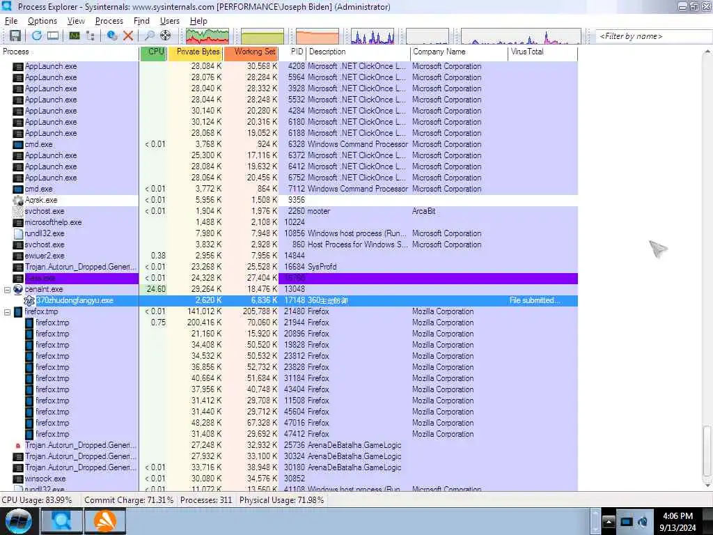
Task: Click the cenalnt.exe globe icon
Action: pyautogui.click(x=17, y=289)
